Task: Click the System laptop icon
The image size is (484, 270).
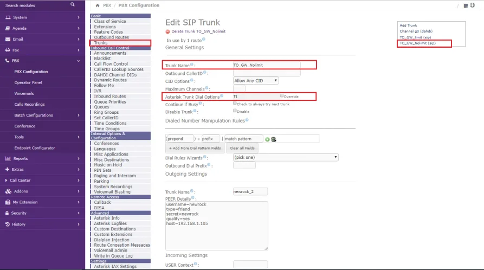Action: pos(8,17)
